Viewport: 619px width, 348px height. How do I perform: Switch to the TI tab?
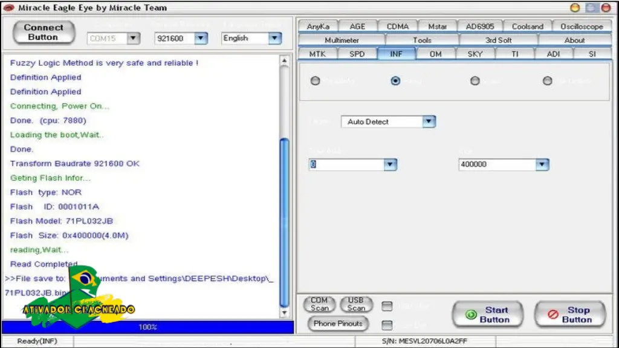[x=515, y=54]
